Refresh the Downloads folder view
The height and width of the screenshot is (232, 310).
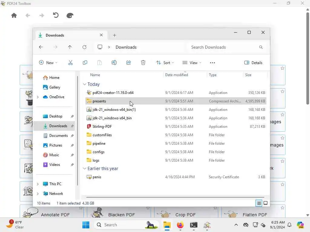[84, 47]
